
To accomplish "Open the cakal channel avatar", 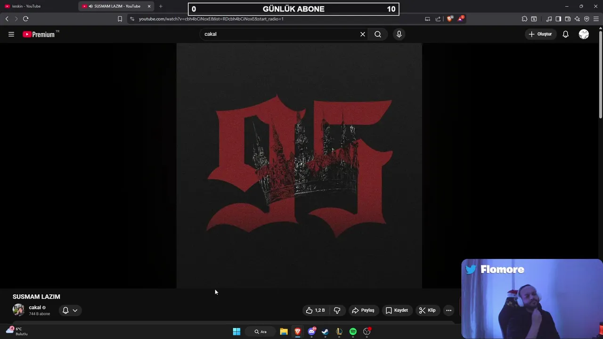I will pos(18,310).
